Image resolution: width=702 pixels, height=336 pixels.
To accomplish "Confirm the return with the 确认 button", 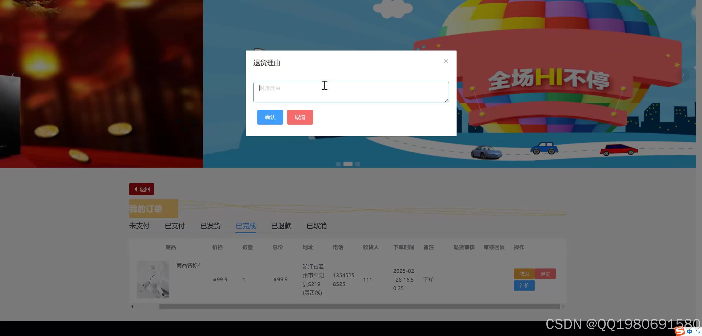I will pos(270,117).
